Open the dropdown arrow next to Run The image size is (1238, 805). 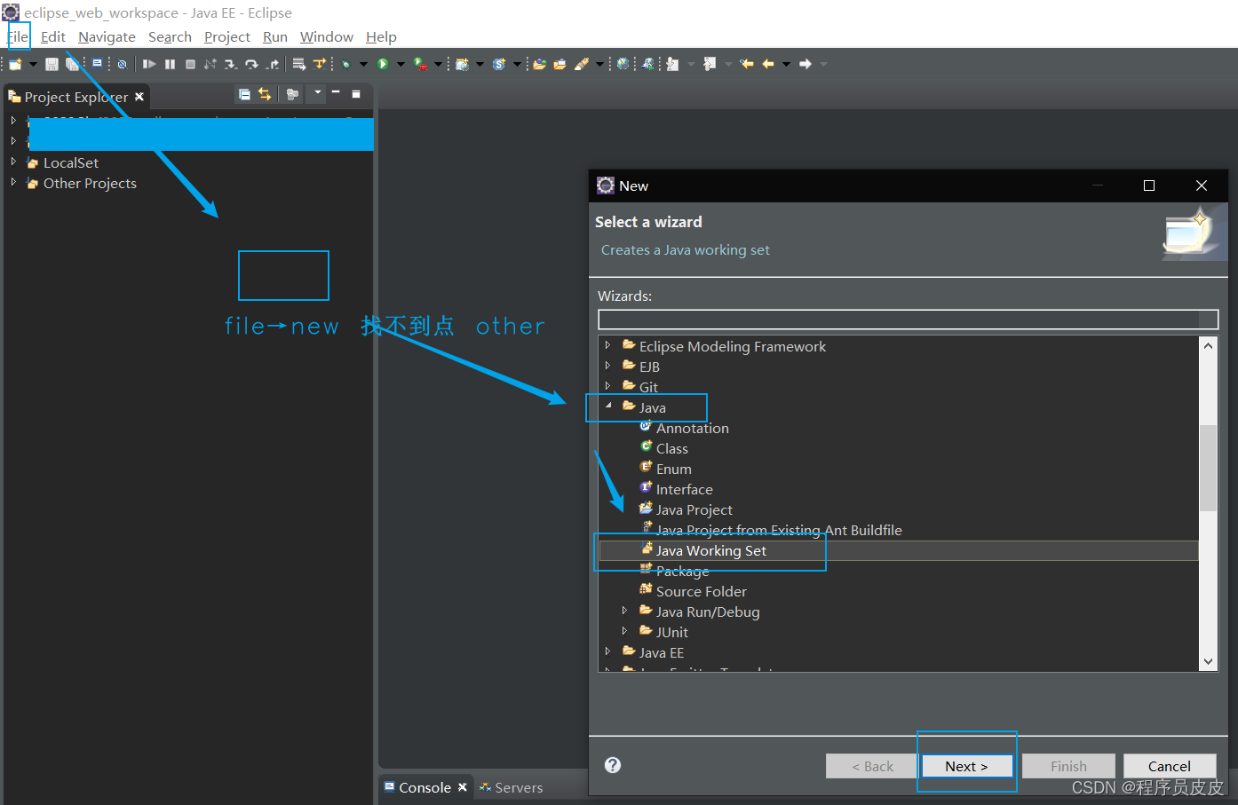[400, 63]
